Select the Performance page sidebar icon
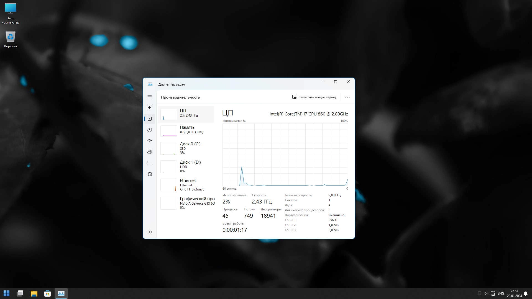This screenshot has height=299, width=532. (x=150, y=119)
